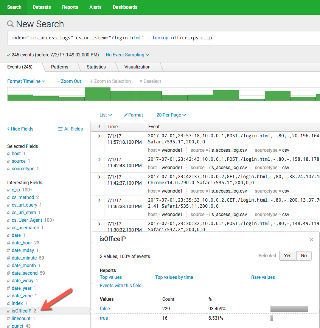The height and width of the screenshot is (328, 320).
Task: Close the isOfficeIP field popup
Action: (x=311, y=239)
